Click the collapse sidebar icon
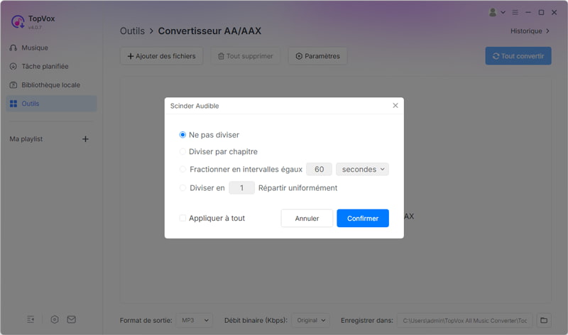568x335 pixels. 31,319
